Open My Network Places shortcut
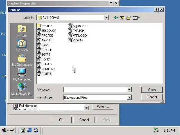 tap(22, 89)
